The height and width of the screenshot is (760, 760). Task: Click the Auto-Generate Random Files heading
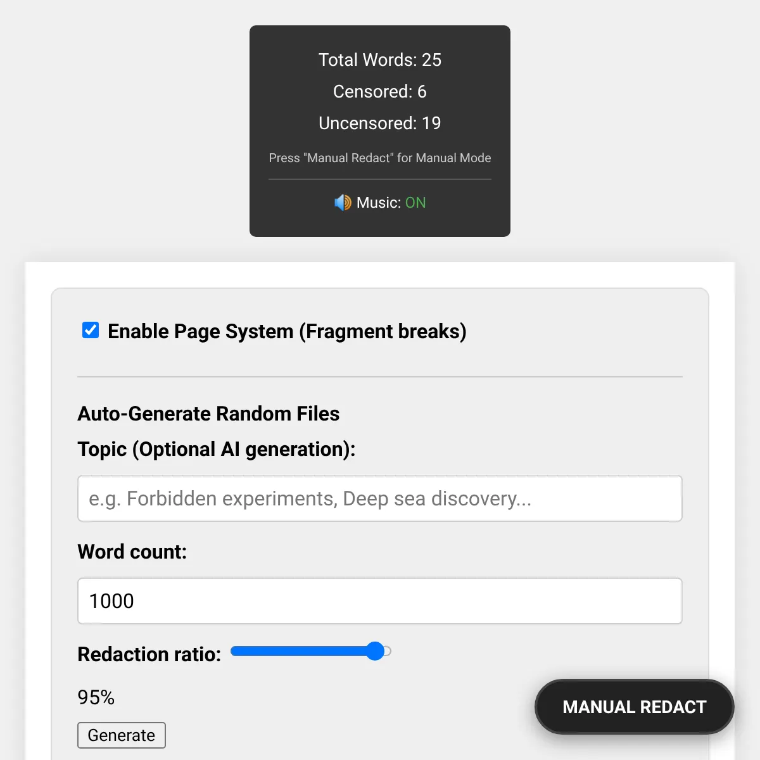pyautogui.click(x=208, y=414)
